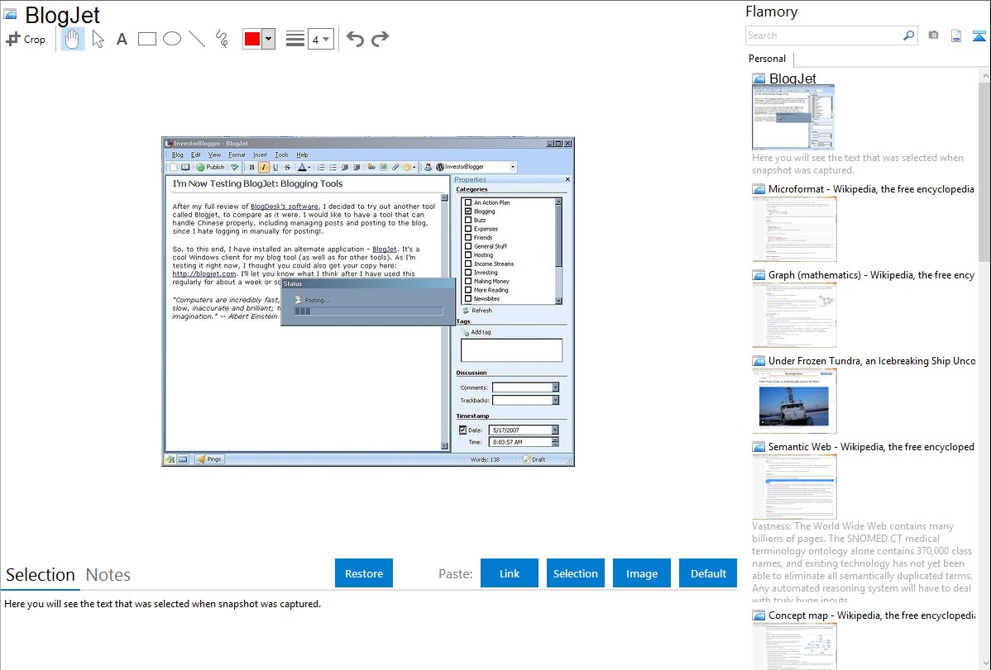Open the Personal tab in Flamory panel
The image size is (991, 670).
point(768,59)
